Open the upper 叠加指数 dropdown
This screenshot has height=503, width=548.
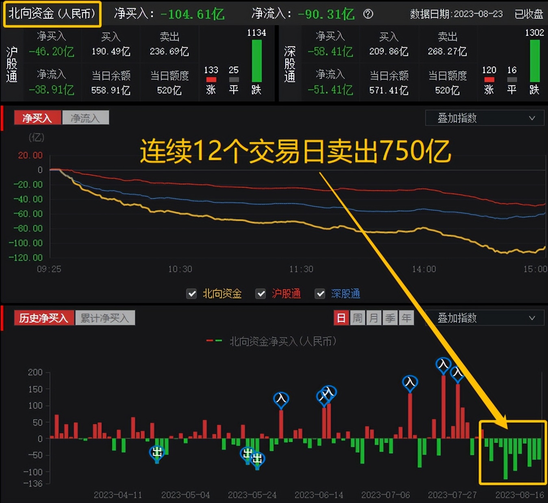coord(485,118)
